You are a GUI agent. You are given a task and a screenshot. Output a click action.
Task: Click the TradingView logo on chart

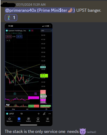(x=8, y=105)
